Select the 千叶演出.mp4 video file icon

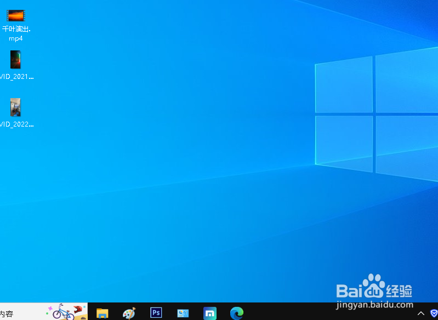tap(16, 16)
